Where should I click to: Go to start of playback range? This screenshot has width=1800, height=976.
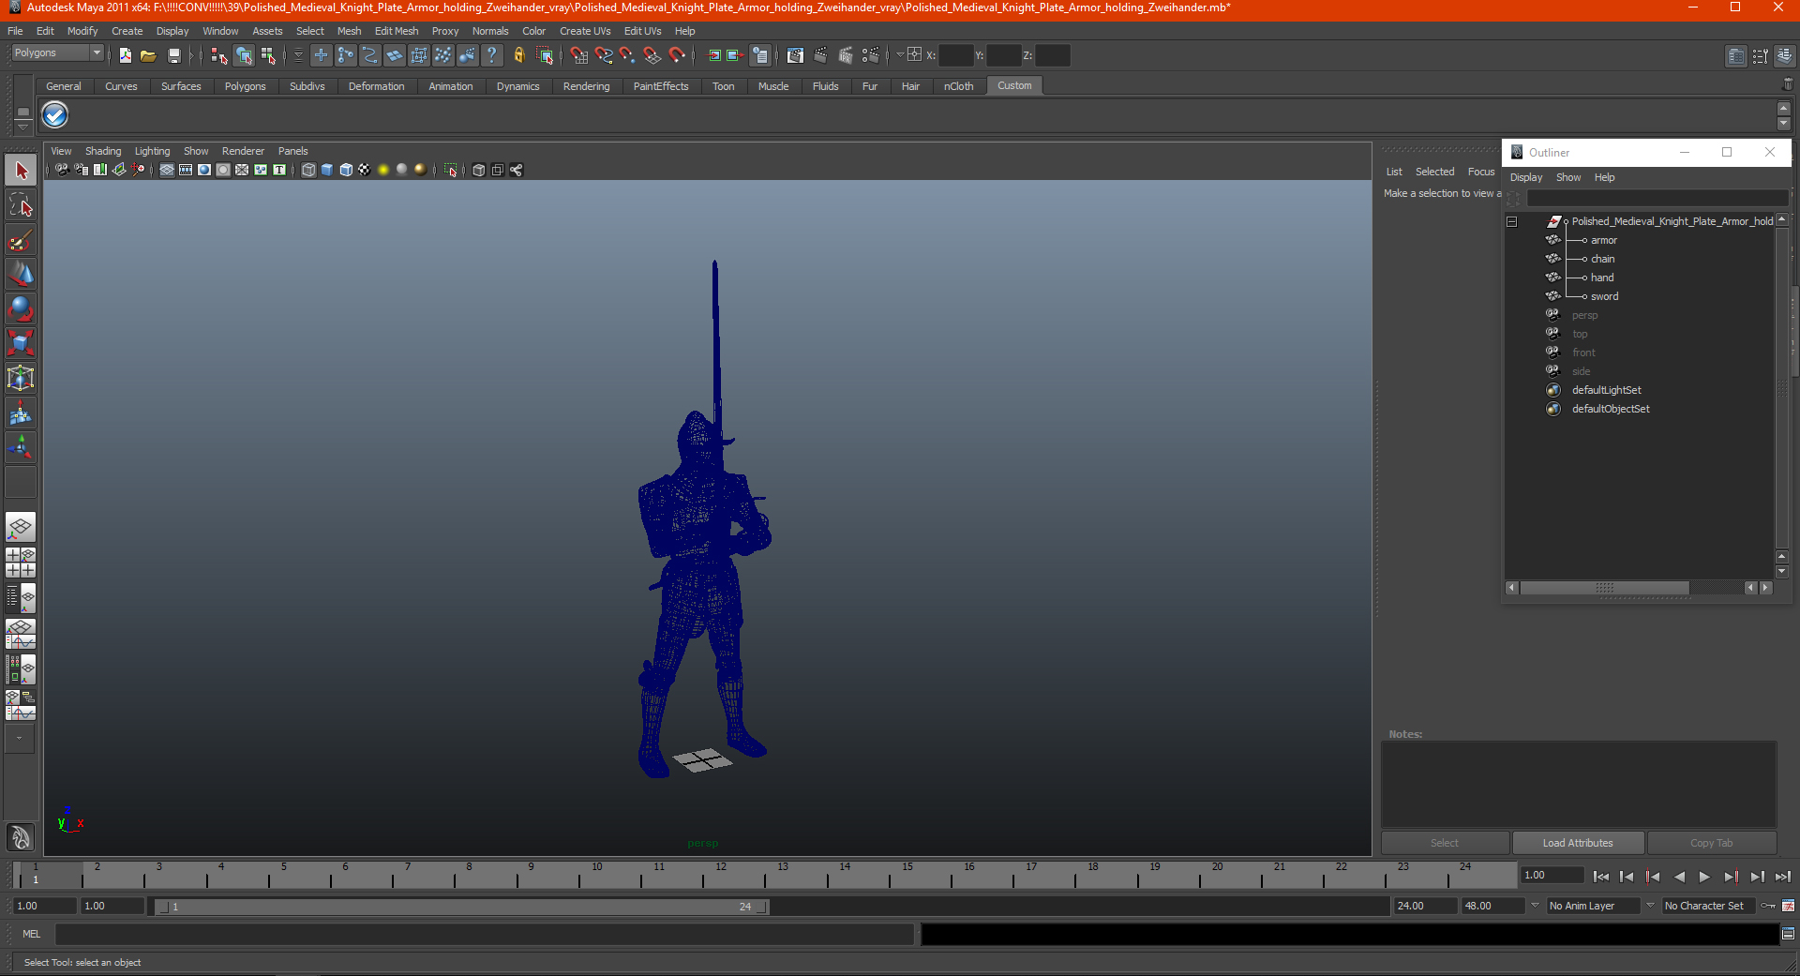click(x=1601, y=877)
